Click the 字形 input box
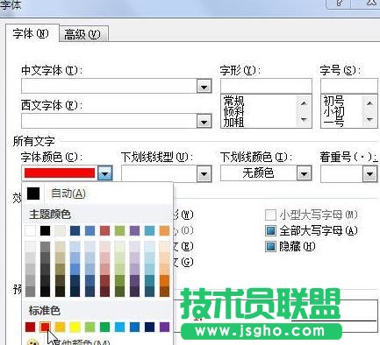This screenshot has height=345, width=380. coord(266,86)
